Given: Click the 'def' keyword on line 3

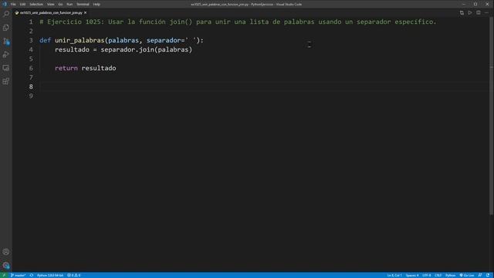Looking at the screenshot, I should pyautogui.click(x=45, y=40).
